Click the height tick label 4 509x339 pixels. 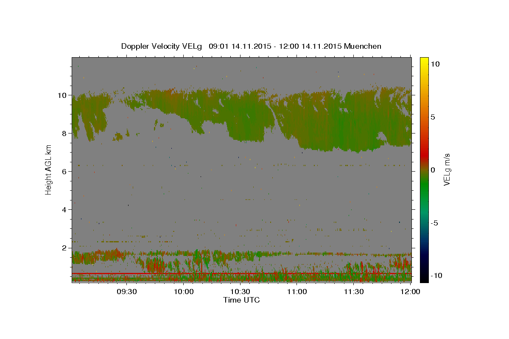coord(65,209)
